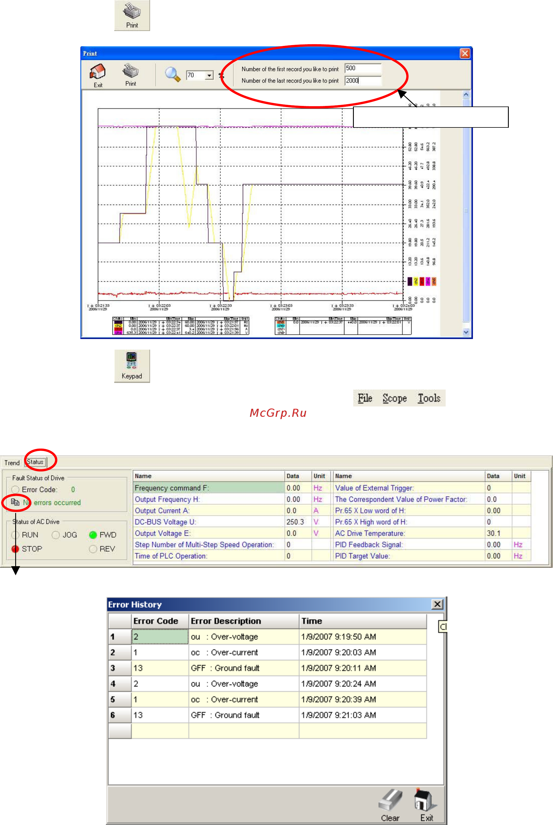
Task: Select 'The Correspondent Value of Power Factor' row
Action: coord(432,499)
